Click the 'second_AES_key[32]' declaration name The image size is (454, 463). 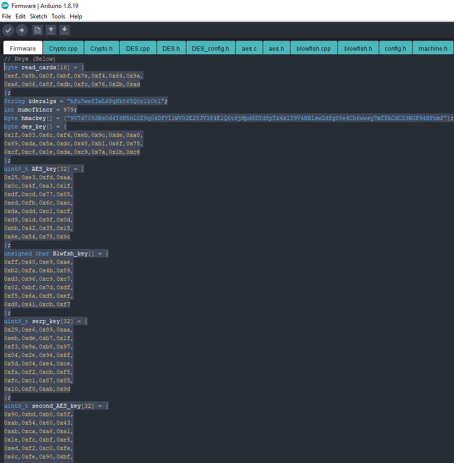pyautogui.click(x=63, y=406)
